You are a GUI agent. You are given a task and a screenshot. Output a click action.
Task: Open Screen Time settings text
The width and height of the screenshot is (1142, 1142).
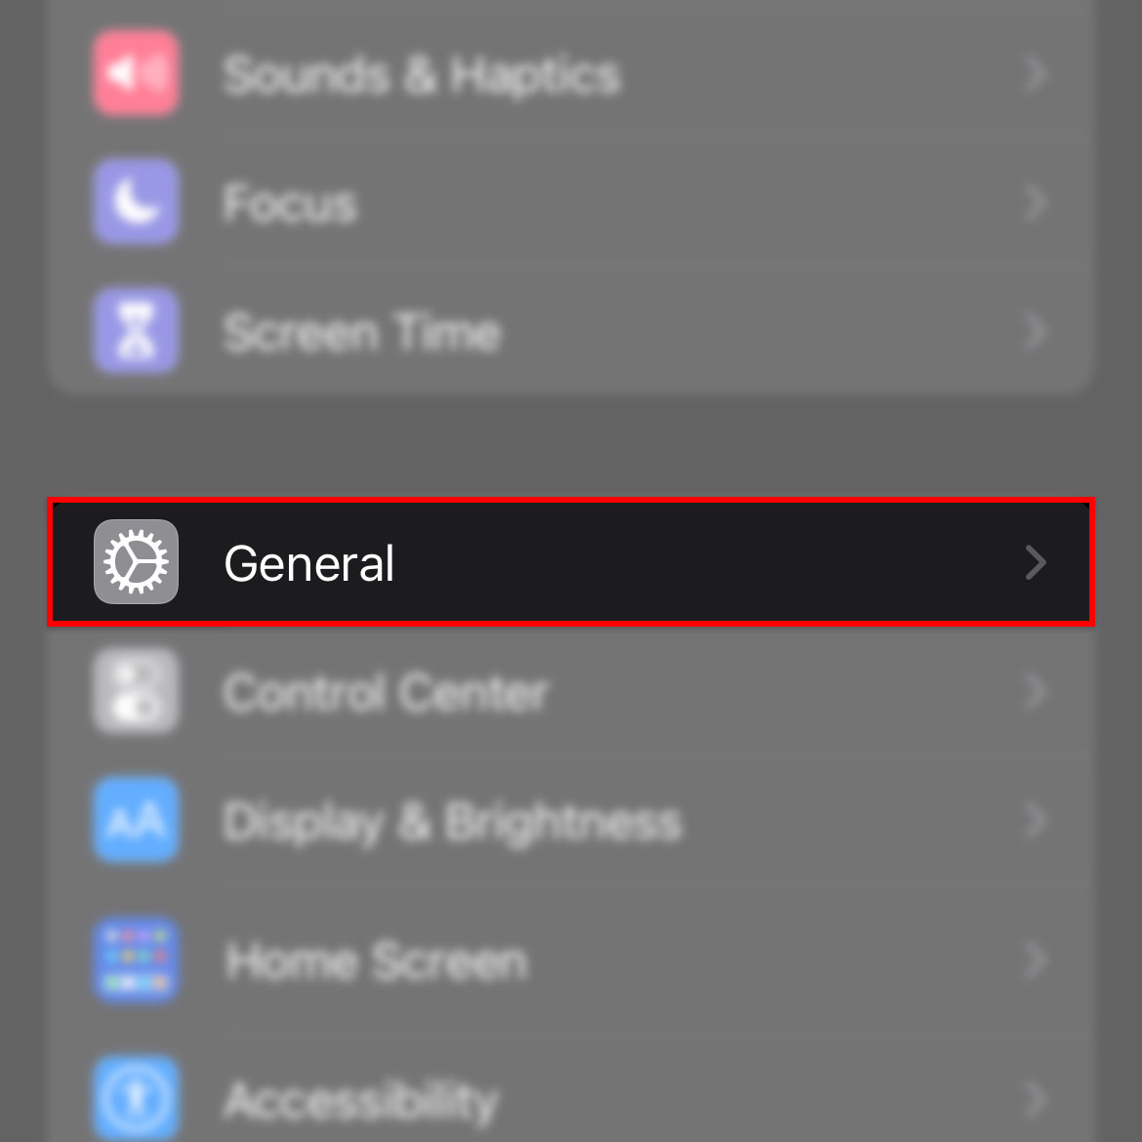362,332
